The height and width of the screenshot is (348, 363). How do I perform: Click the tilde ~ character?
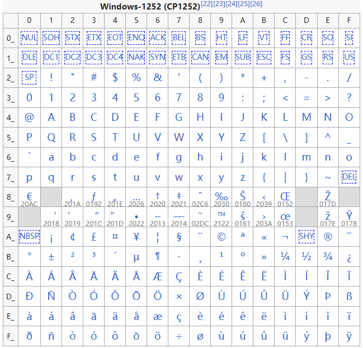point(328,178)
